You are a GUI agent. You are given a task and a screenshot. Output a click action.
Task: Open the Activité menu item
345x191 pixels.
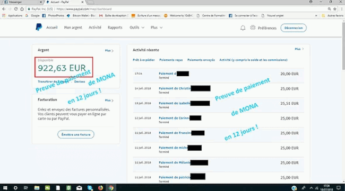[95, 28]
